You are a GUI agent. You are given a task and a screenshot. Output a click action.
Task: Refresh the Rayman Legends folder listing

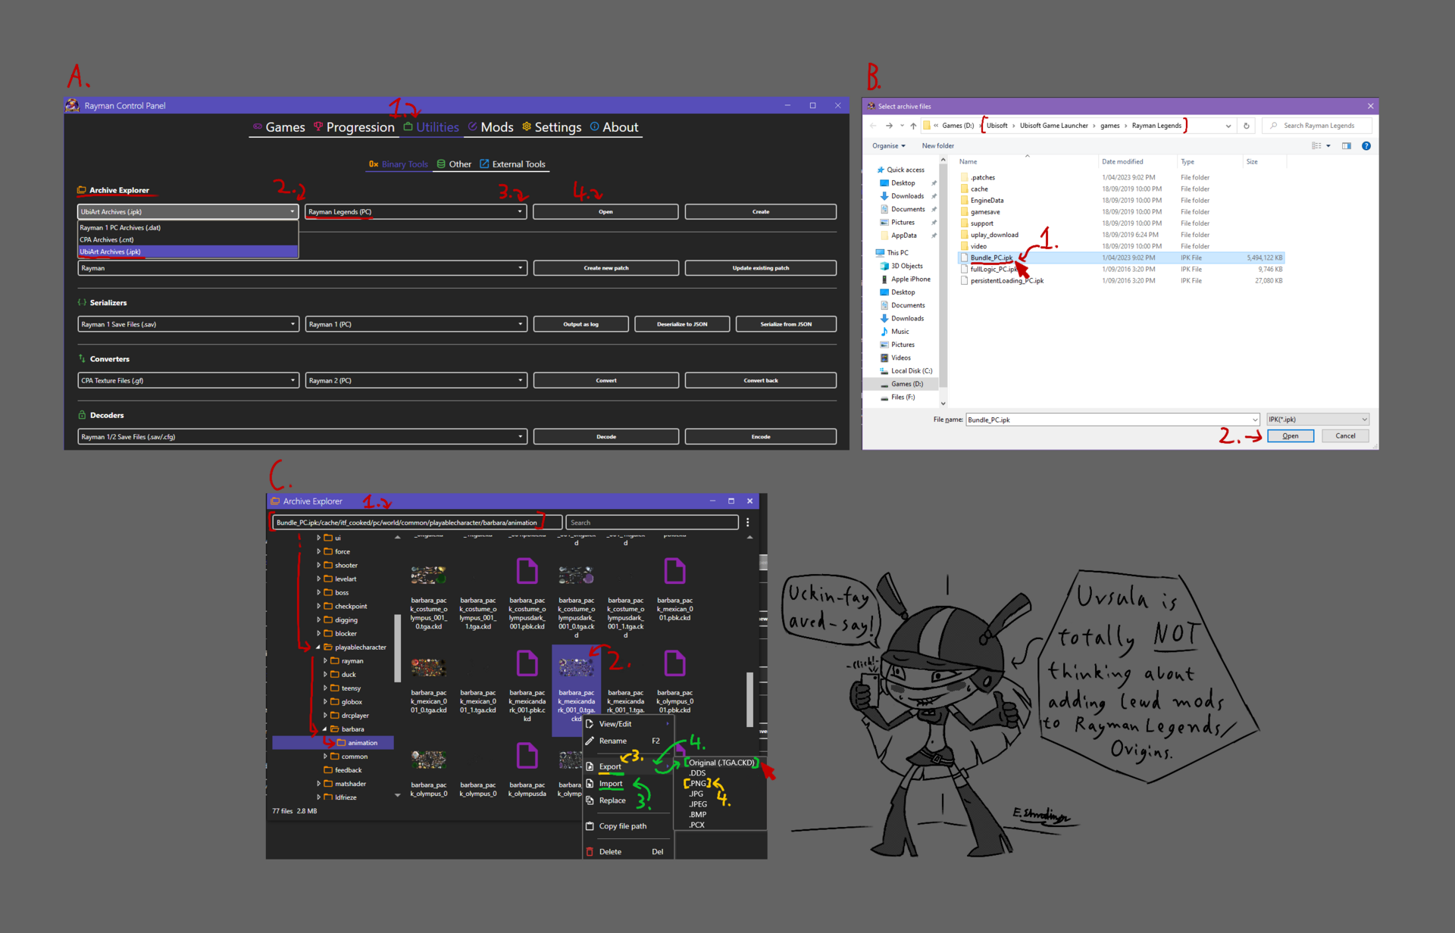pos(1246,126)
